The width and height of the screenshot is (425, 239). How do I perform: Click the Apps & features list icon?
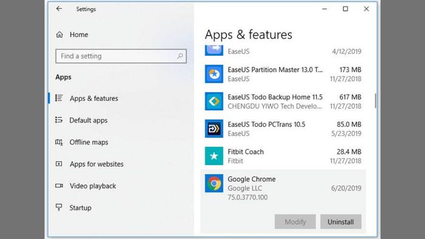59,98
